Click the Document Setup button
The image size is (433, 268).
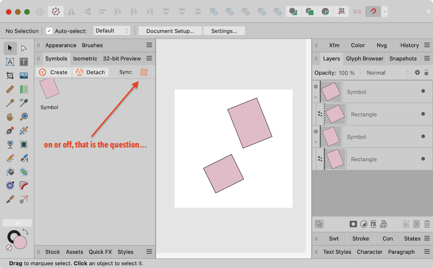pyautogui.click(x=170, y=31)
